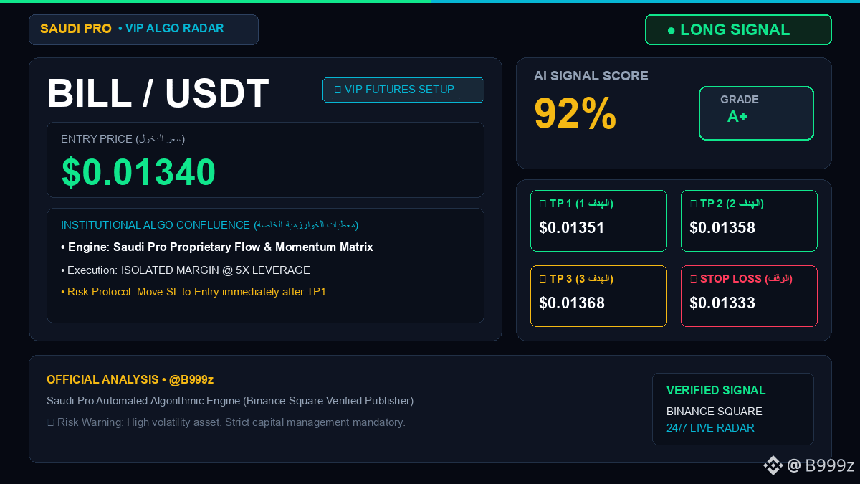Click the Grade A+ box
Viewport: 860px width, 484px height.
756,113
